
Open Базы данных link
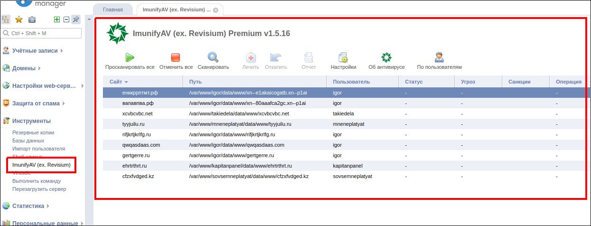[x=28, y=141]
